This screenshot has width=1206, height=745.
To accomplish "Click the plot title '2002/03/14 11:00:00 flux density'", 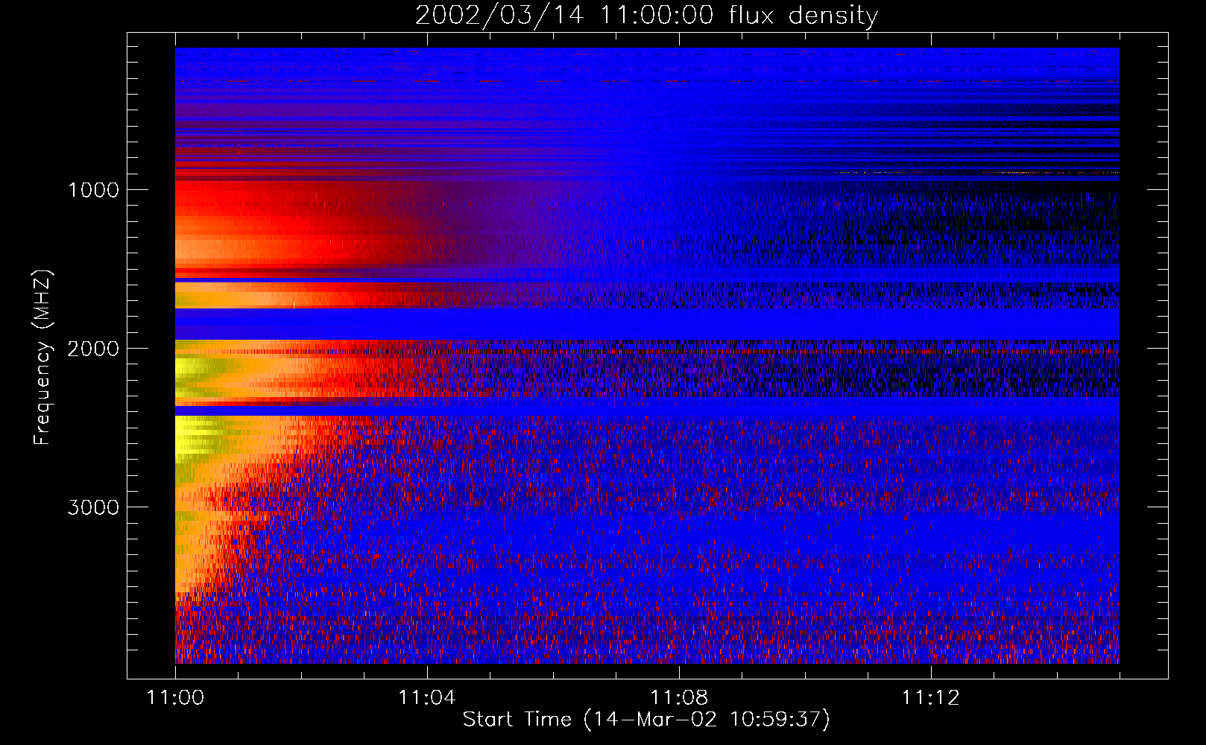I will coord(646,16).
